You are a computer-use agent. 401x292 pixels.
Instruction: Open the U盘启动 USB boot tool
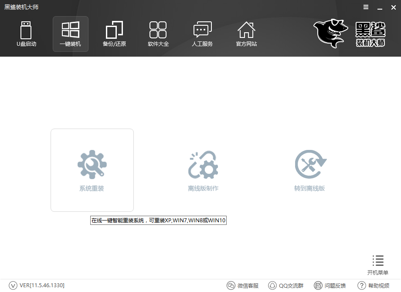pyautogui.click(x=26, y=34)
